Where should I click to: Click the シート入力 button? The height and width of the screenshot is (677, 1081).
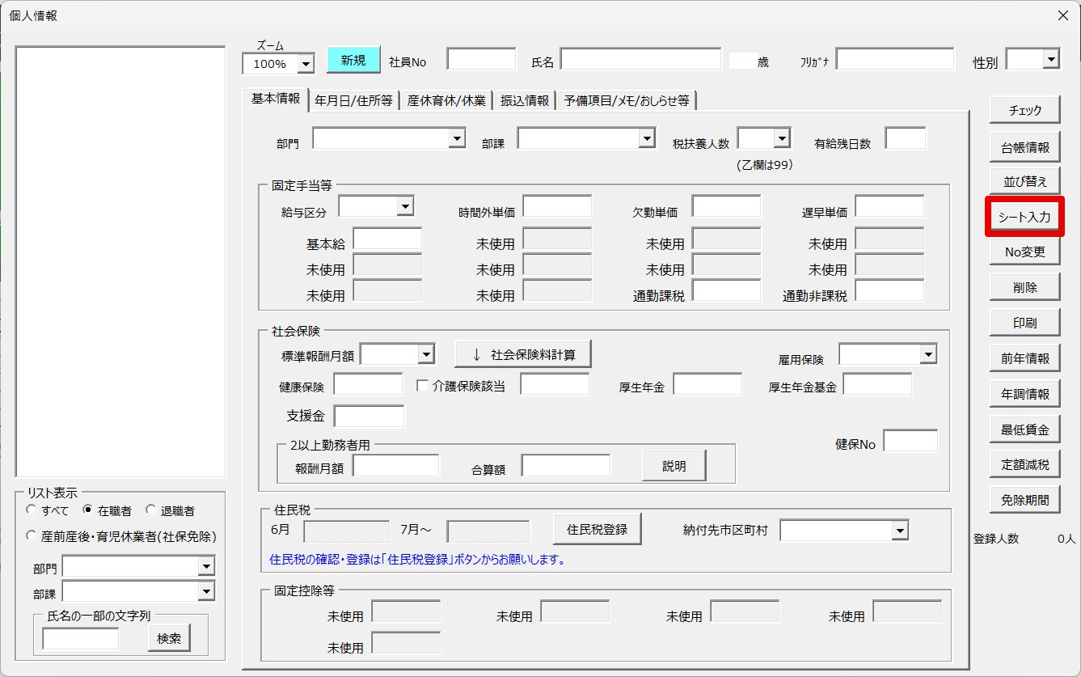pos(1024,217)
